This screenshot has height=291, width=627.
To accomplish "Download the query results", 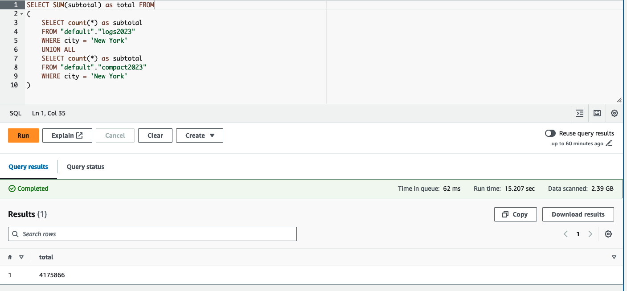I will 578,214.
